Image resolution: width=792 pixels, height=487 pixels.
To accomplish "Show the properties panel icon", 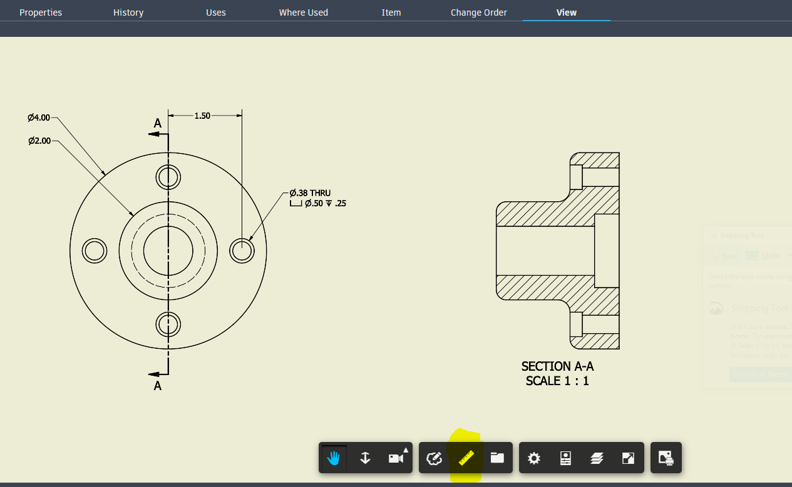I will (x=565, y=458).
